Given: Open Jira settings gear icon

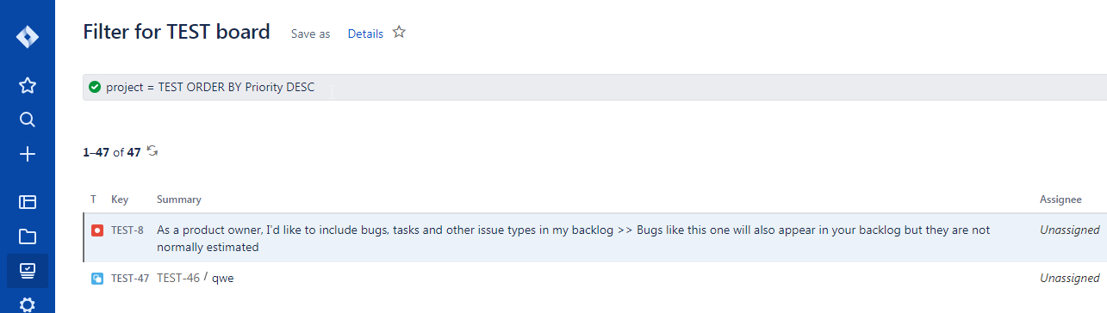Looking at the screenshot, I should 28,304.
